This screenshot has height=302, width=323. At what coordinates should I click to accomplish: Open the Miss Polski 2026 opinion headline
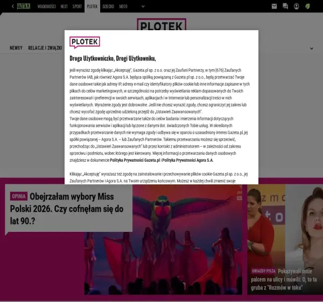pos(67,209)
